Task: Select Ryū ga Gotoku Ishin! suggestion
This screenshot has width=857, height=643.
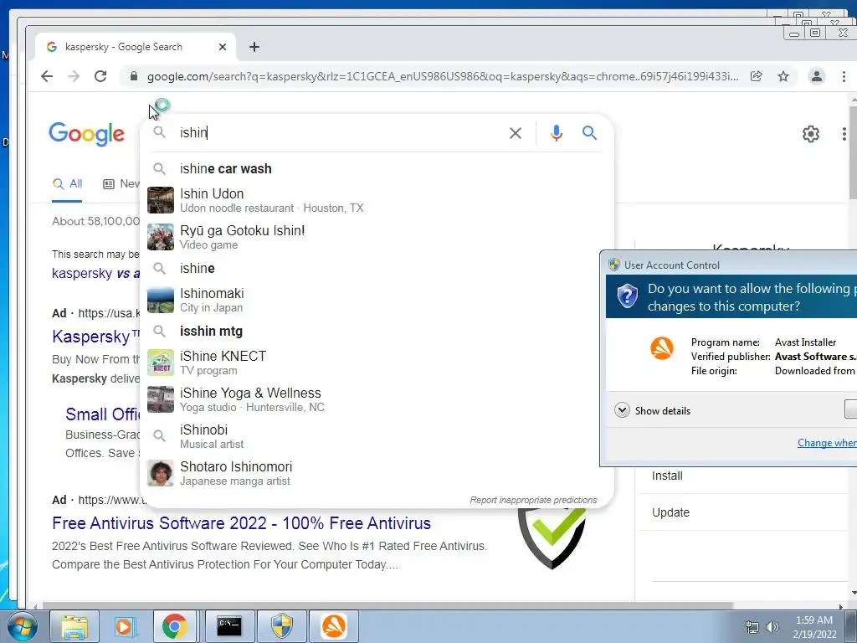Action: pos(377,237)
